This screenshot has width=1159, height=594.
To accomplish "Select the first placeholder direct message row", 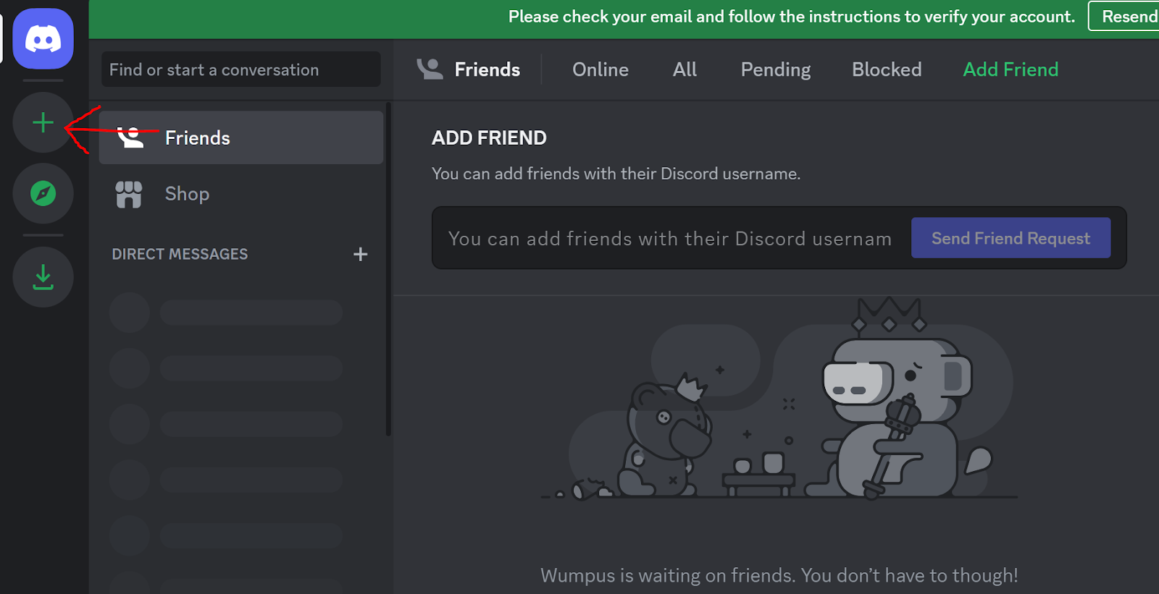I will [226, 313].
